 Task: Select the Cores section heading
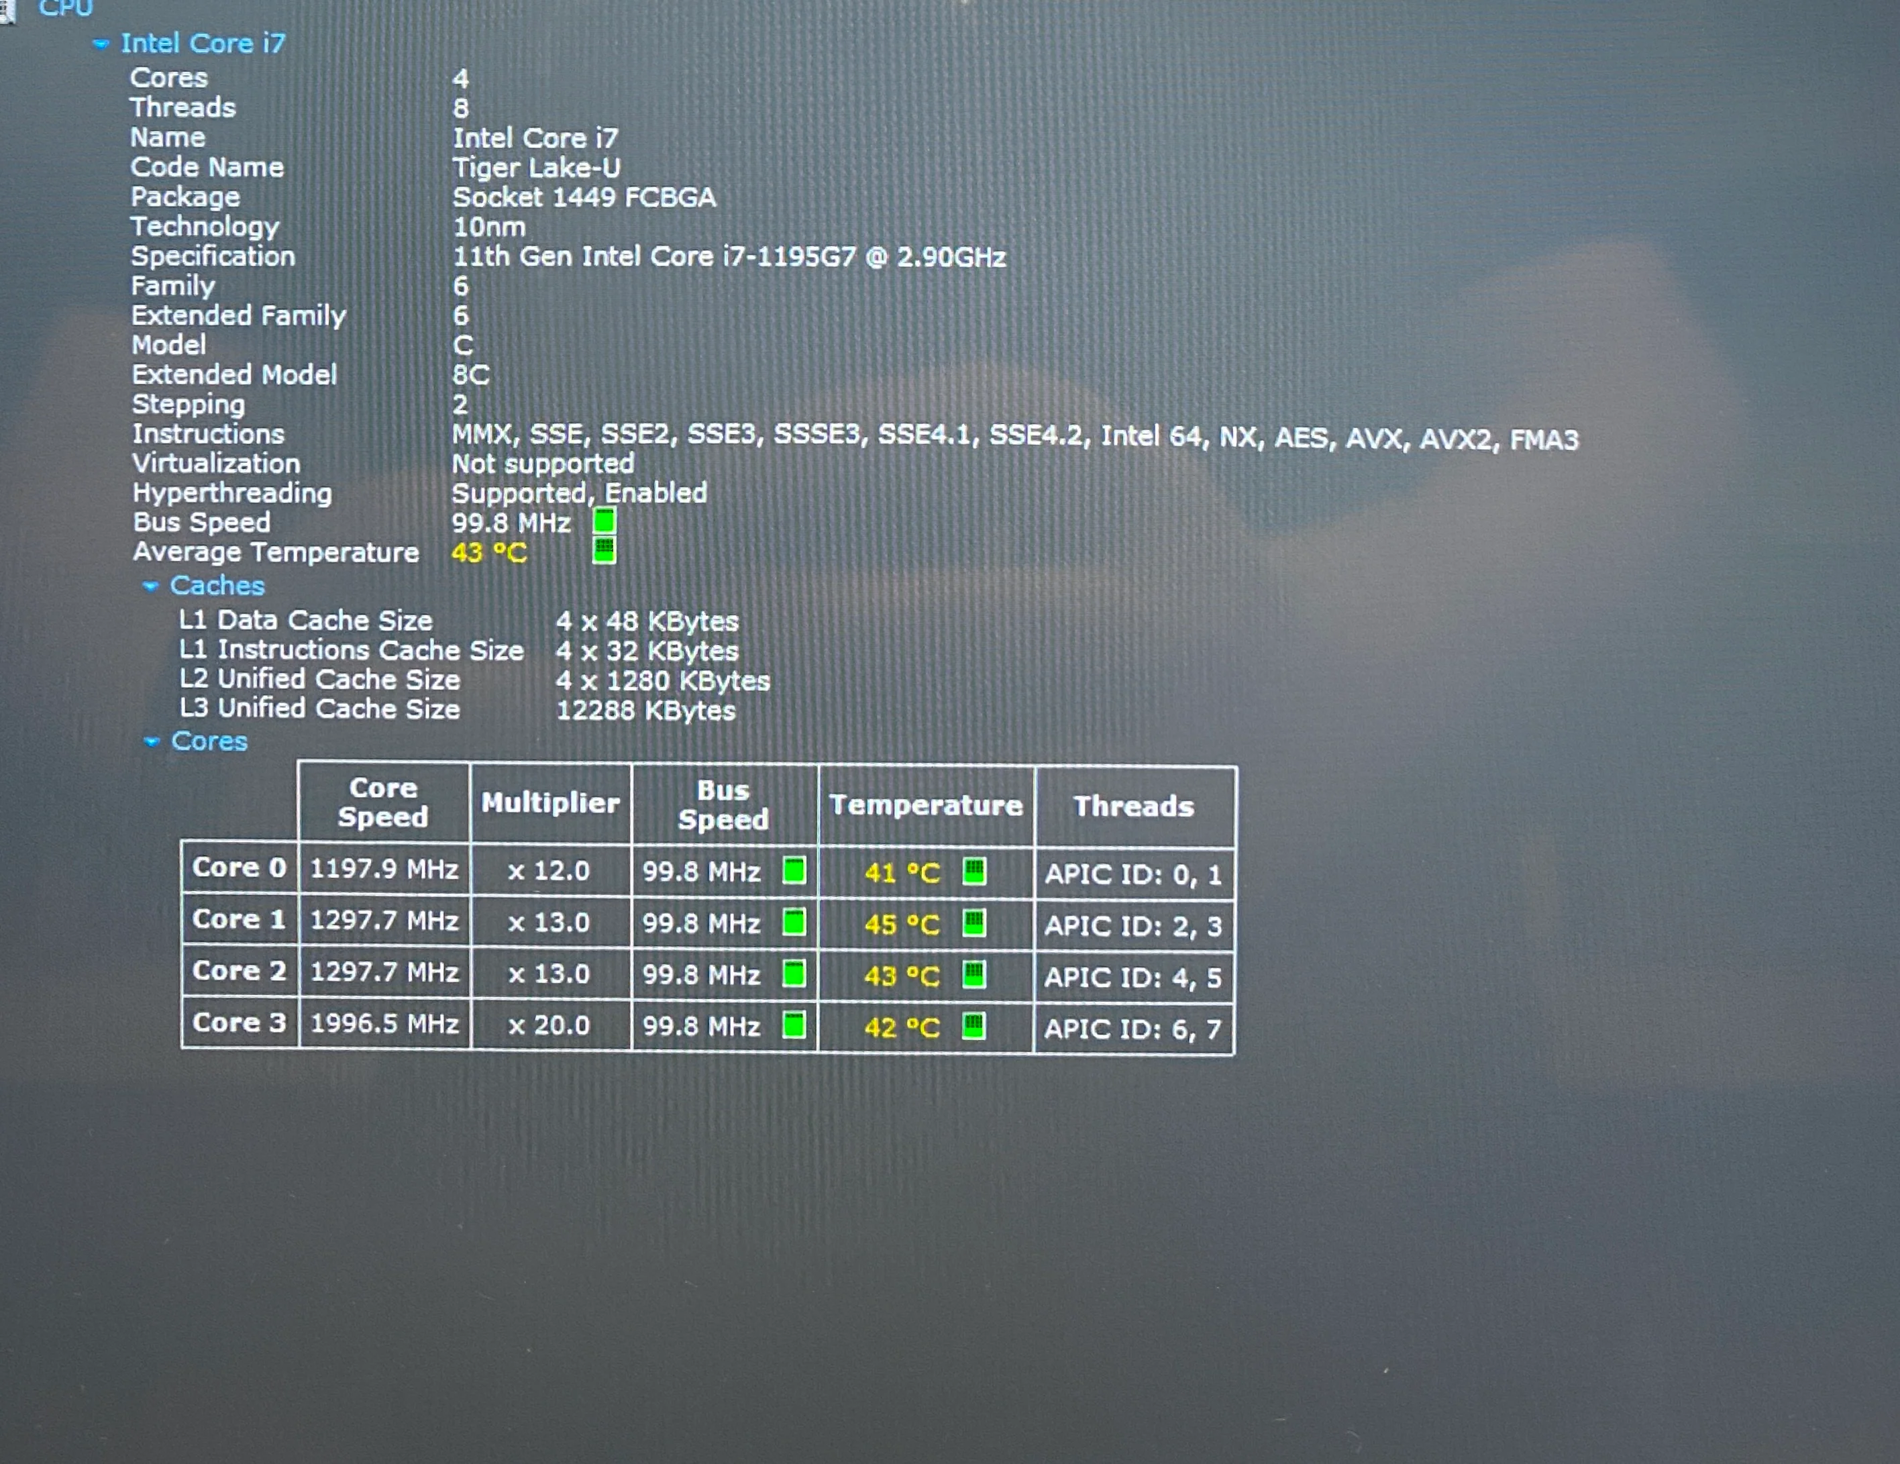[x=209, y=740]
